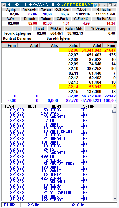Click the yellow letter H in title bar
The width and height of the screenshot is (119, 208).
83,5
